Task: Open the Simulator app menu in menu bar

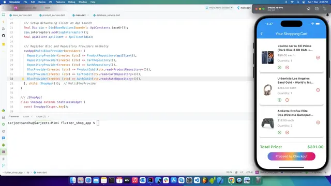Action: 14,2
